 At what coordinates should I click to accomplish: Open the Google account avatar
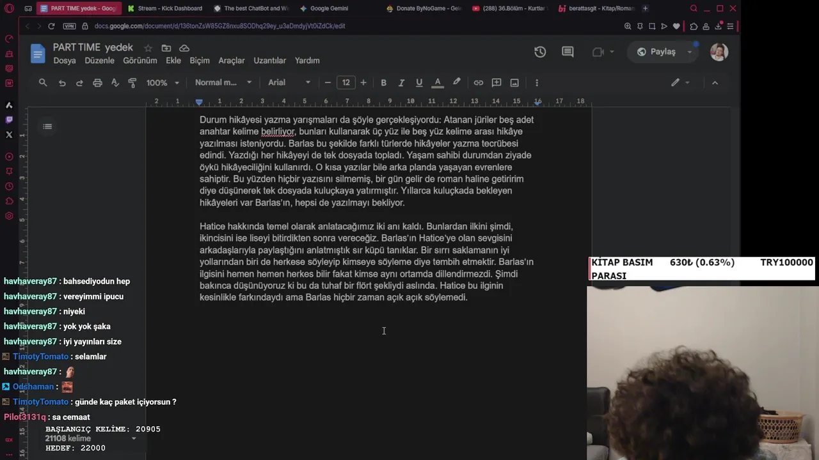[x=719, y=52]
